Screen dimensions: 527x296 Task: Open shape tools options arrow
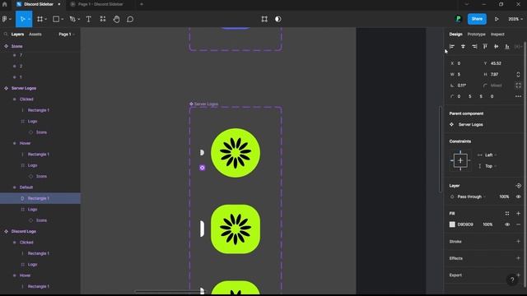tap(63, 19)
